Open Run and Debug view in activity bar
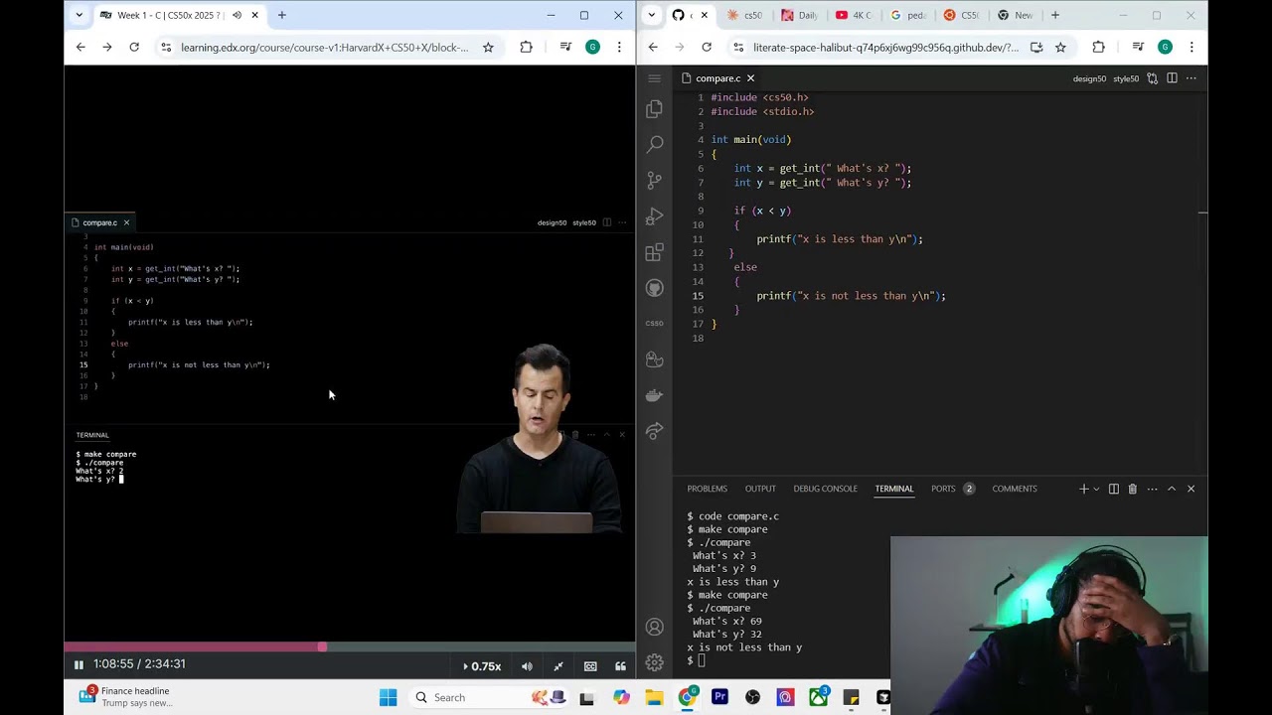The height and width of the screenshot is (715, 1272). [x=654, y=216]
